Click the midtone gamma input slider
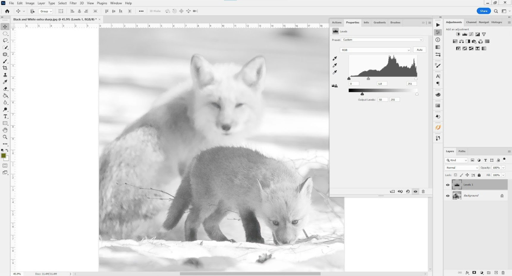The width and height of the screenshot is (512, 276). pyautogui.click(x=368, y=79)
